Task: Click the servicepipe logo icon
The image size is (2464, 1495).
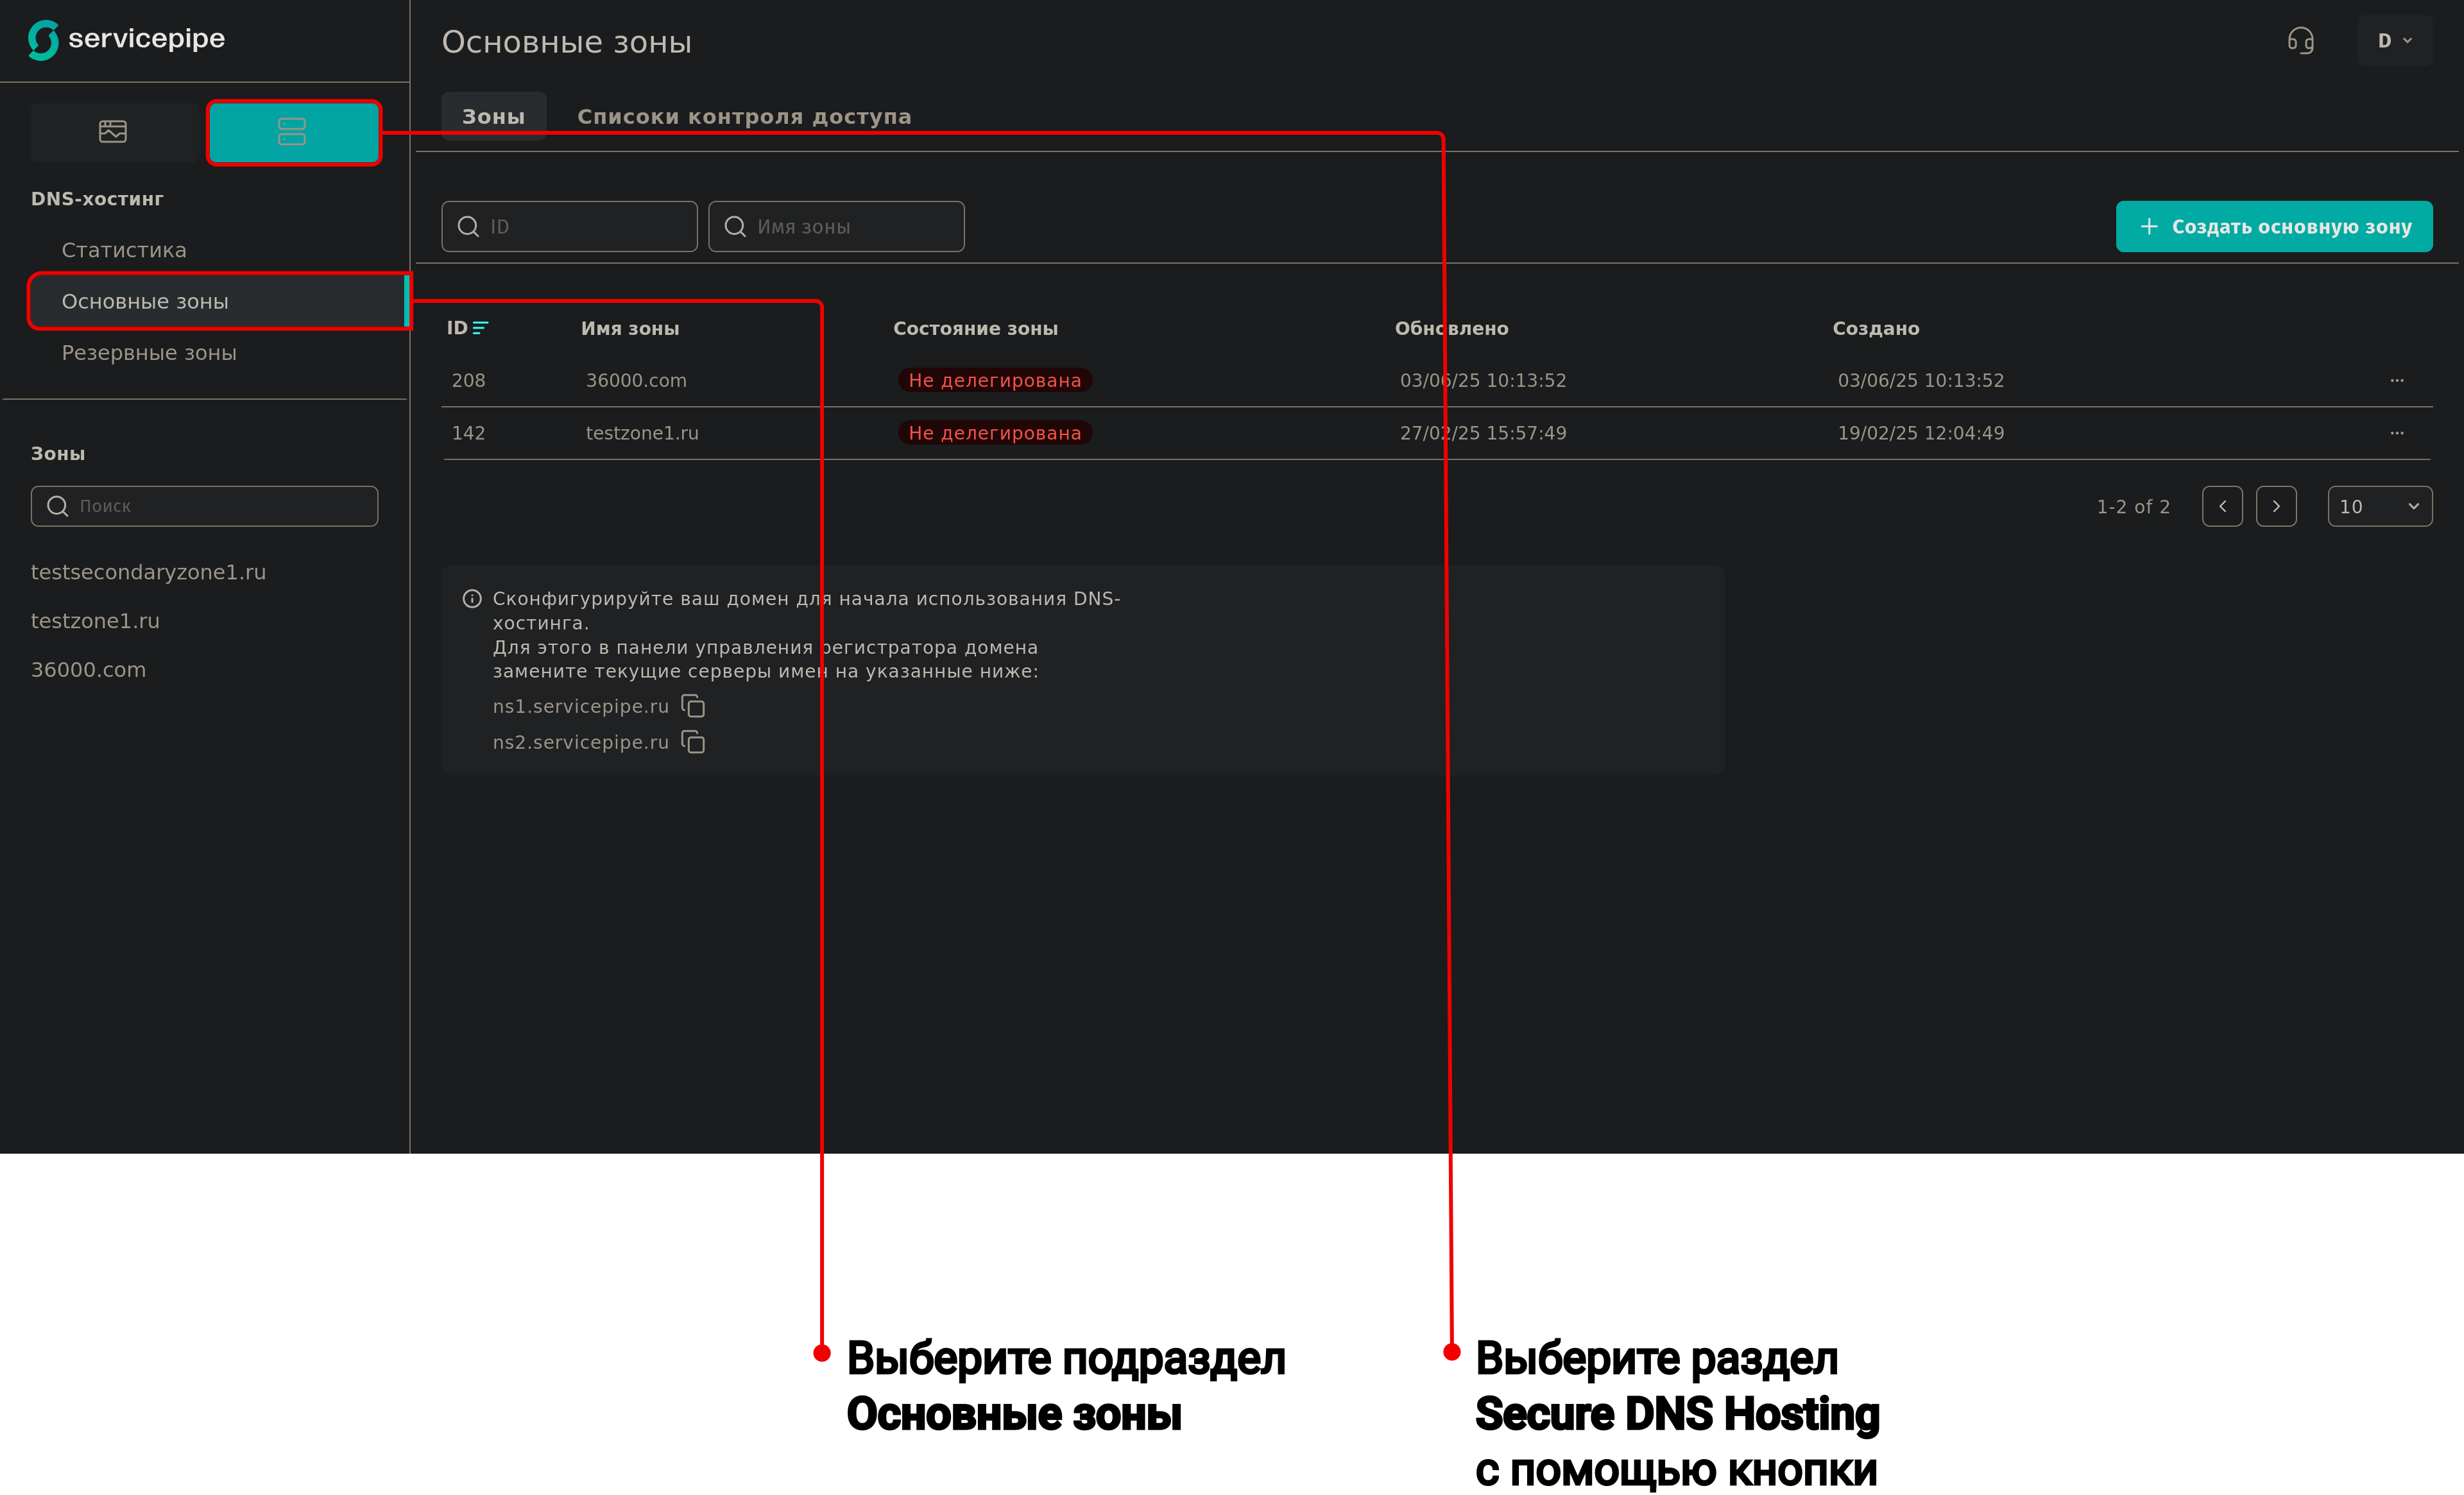Action: pos(43,40)
